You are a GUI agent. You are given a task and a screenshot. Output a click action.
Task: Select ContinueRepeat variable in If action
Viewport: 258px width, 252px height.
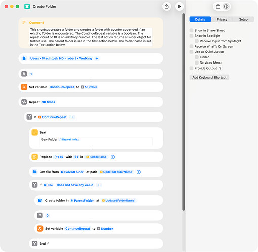[x=53, y=117]
